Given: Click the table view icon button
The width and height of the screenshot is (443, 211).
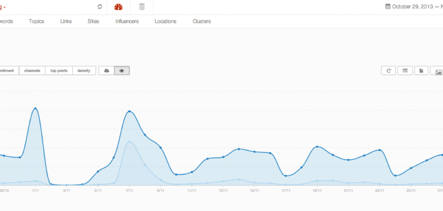Looking at the screenshot, I should point(405,71).
